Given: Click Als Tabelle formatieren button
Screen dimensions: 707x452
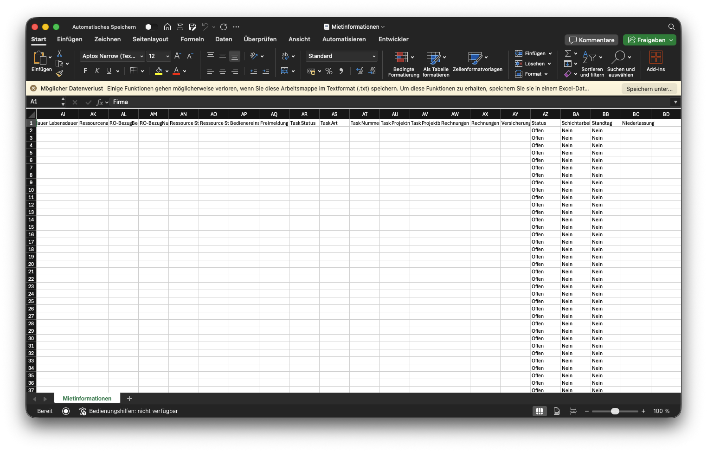Looking at the screenshot, I should [x=436, y=64].
